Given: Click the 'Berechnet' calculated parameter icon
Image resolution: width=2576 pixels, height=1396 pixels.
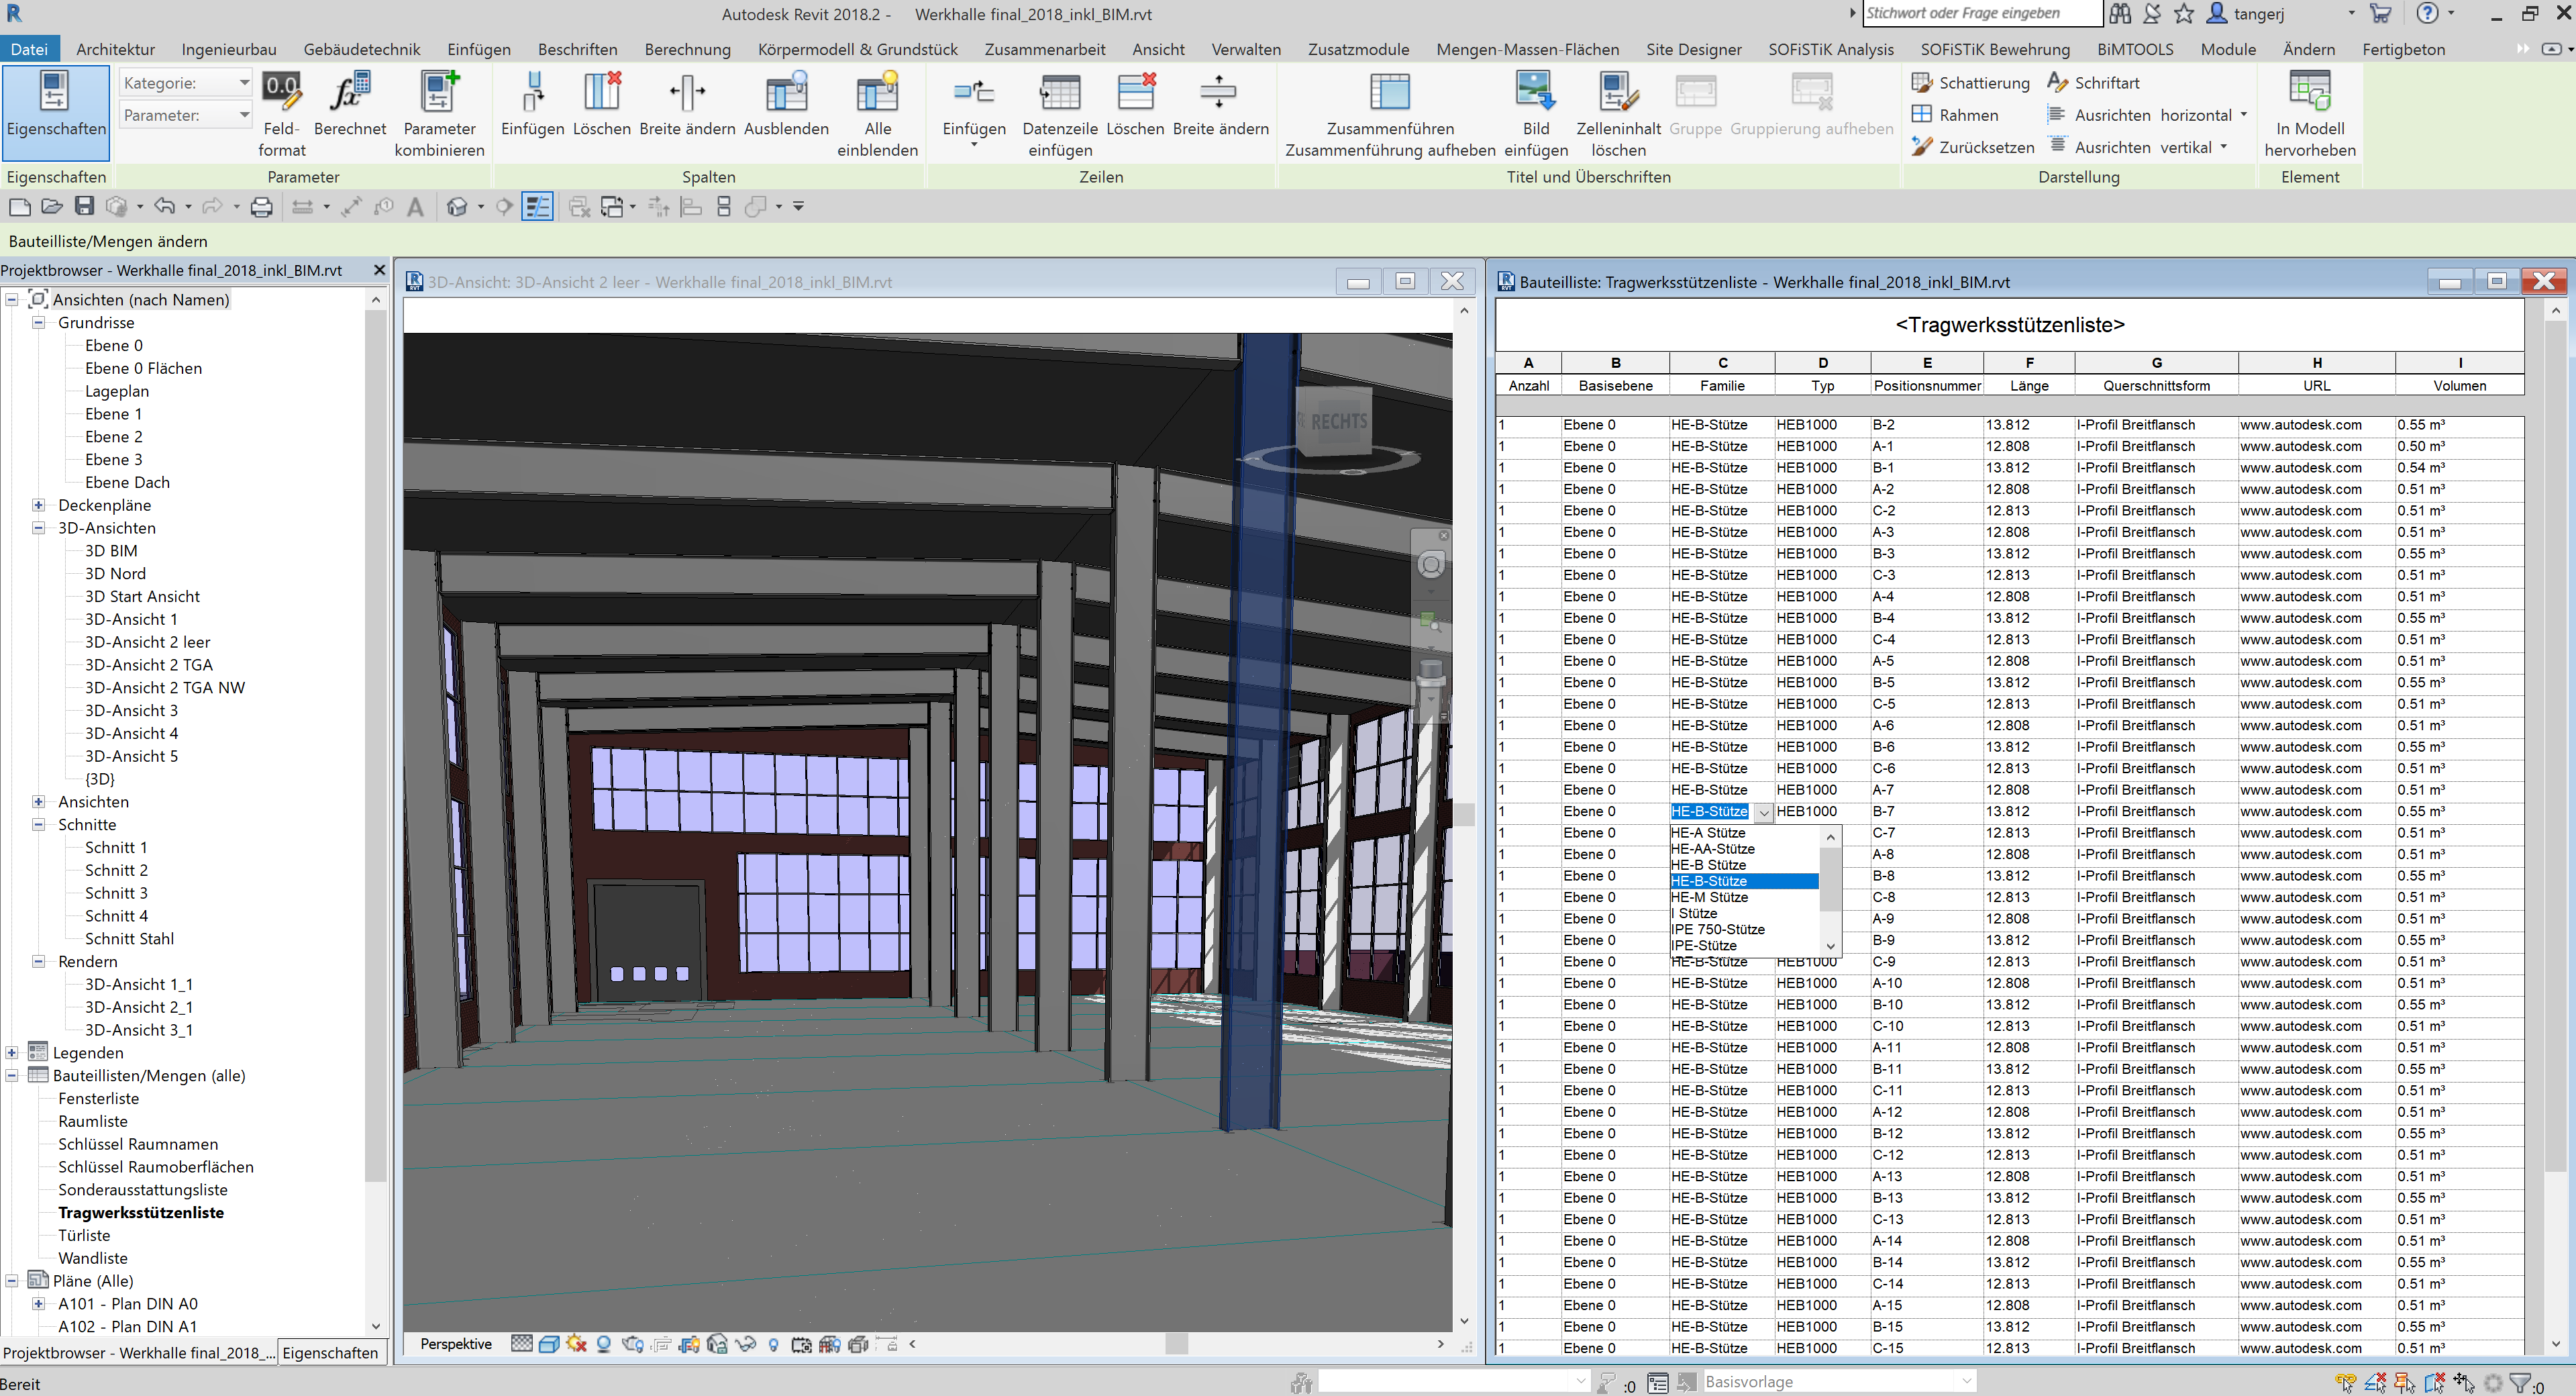Looking at the screenshot, I should tap(350, 100).
